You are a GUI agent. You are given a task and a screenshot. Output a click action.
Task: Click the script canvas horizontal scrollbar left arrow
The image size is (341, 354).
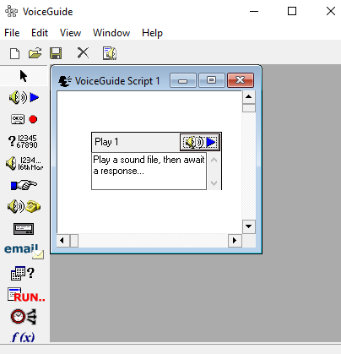(x=63, y=241)
